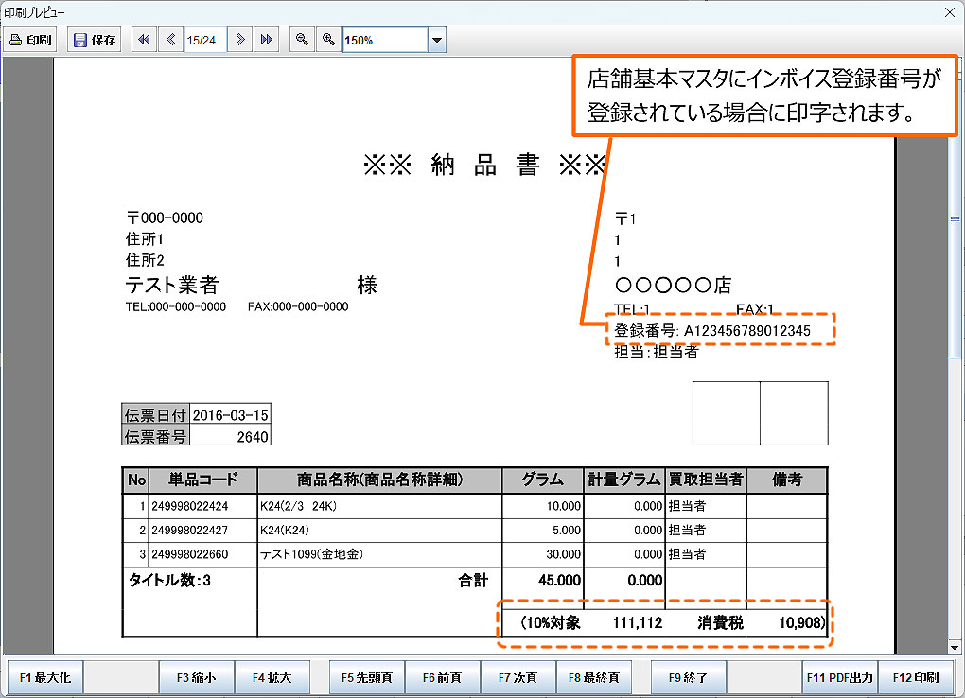This screenshot has height=698, width=965.
Task: Click the zoom in magnifier icon
Action: [x=328, y=40]
